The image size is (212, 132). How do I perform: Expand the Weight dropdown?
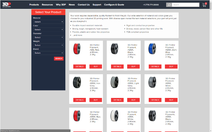coord(48,45)
